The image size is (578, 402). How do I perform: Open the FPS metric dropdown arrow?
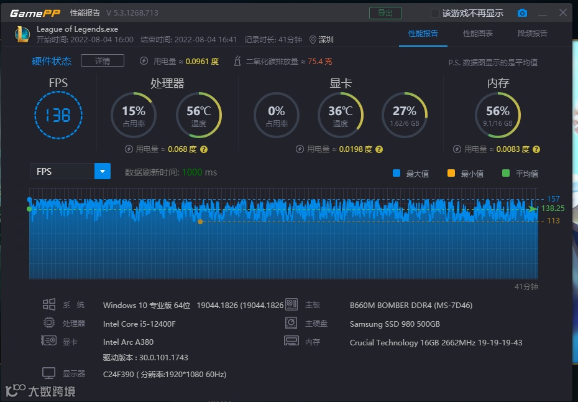(103, 171)
